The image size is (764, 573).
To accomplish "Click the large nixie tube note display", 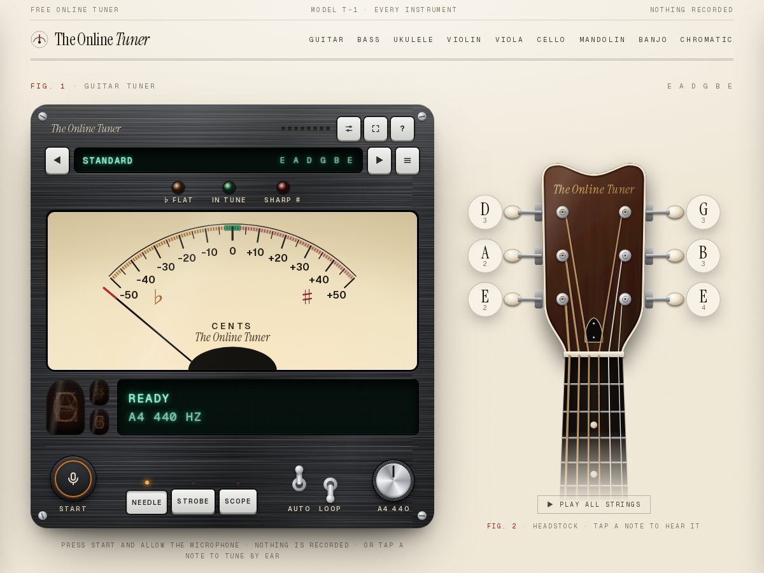I will [66, 407].
